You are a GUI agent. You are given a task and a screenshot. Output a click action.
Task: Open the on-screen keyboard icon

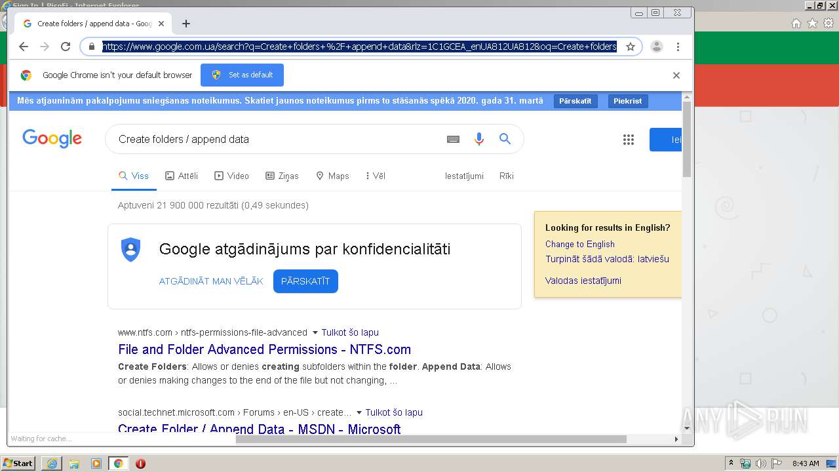[453, 139]
